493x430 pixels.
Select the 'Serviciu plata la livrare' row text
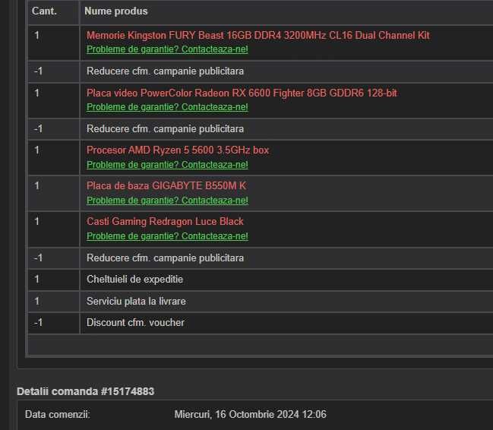[x=136, y=302]
